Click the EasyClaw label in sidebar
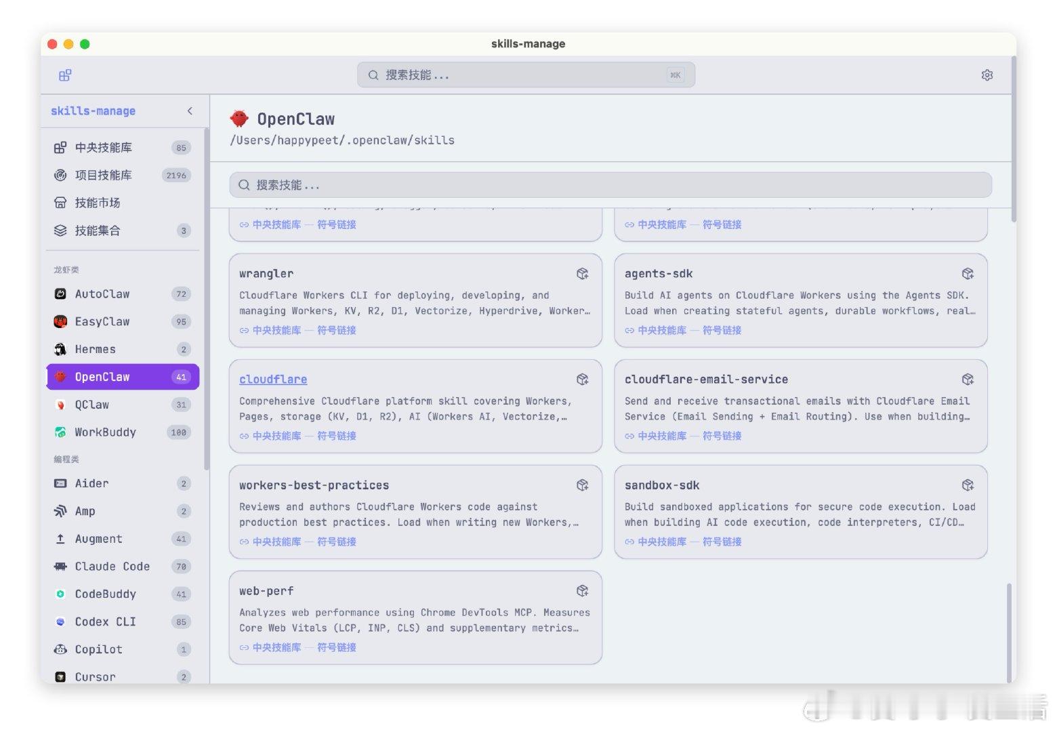The image size is (1057, 732). (x=102, y=321)
